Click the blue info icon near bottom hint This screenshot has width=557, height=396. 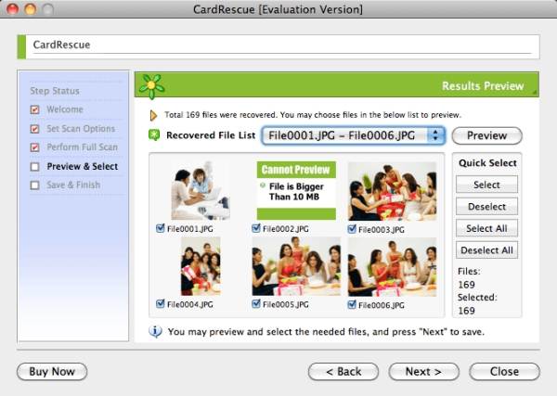pyautogui.click(x=155, y=331)
